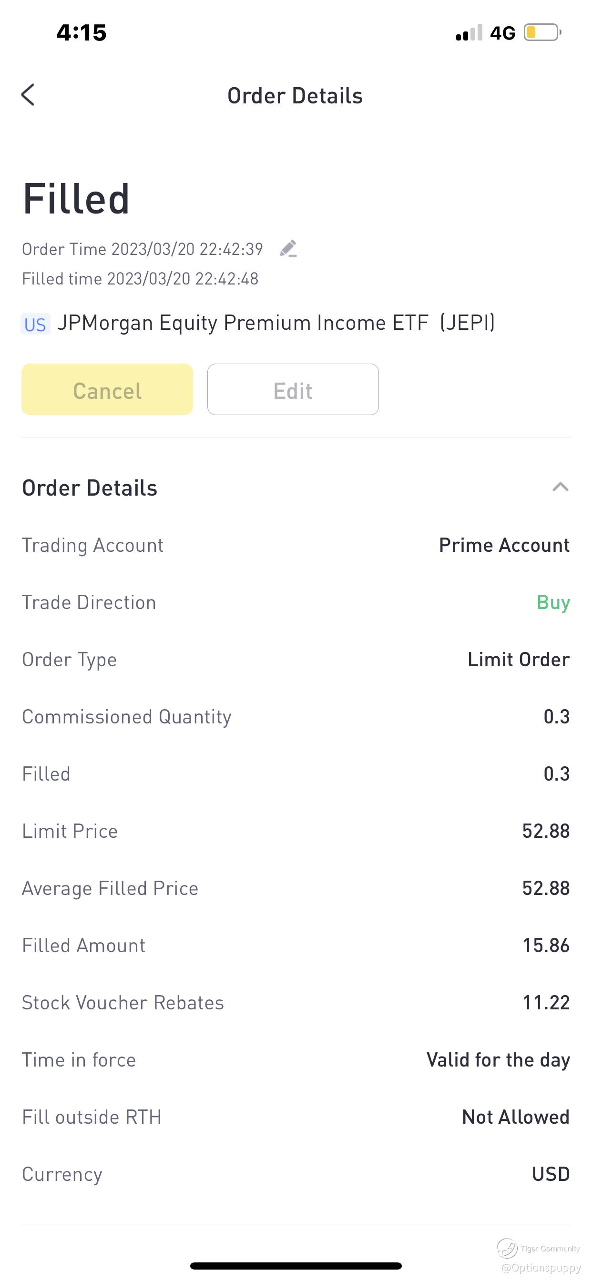The width and height of the screenshot is (592, 1281).
Task: Collapse the Order Details section chevron
Action: [x=560, y=487]
